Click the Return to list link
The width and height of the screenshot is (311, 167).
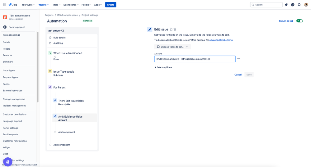(x=286, y=21)
